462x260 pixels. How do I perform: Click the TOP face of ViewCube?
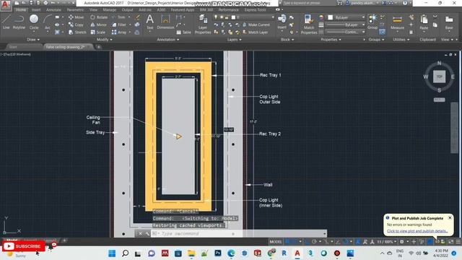(x=439, y=77)
